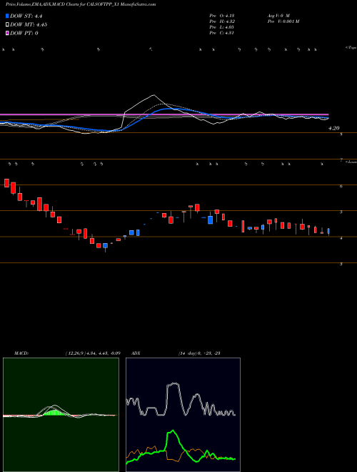Screen dimensions: 357x472
Task: Select the 'DOW PT: 0' legend text
Action: coord(24,33)
